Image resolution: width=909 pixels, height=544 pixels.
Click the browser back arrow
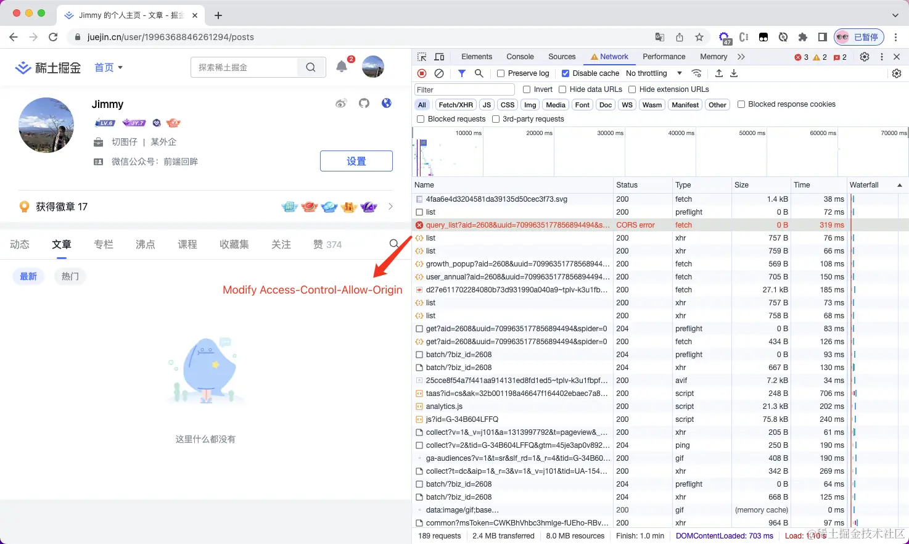click(x=14, y=37)
